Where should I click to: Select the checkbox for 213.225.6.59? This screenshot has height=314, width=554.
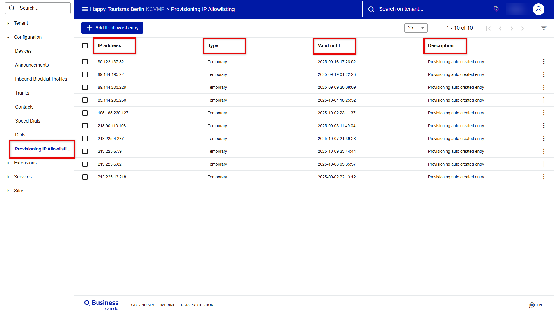[x=85, y=151]
